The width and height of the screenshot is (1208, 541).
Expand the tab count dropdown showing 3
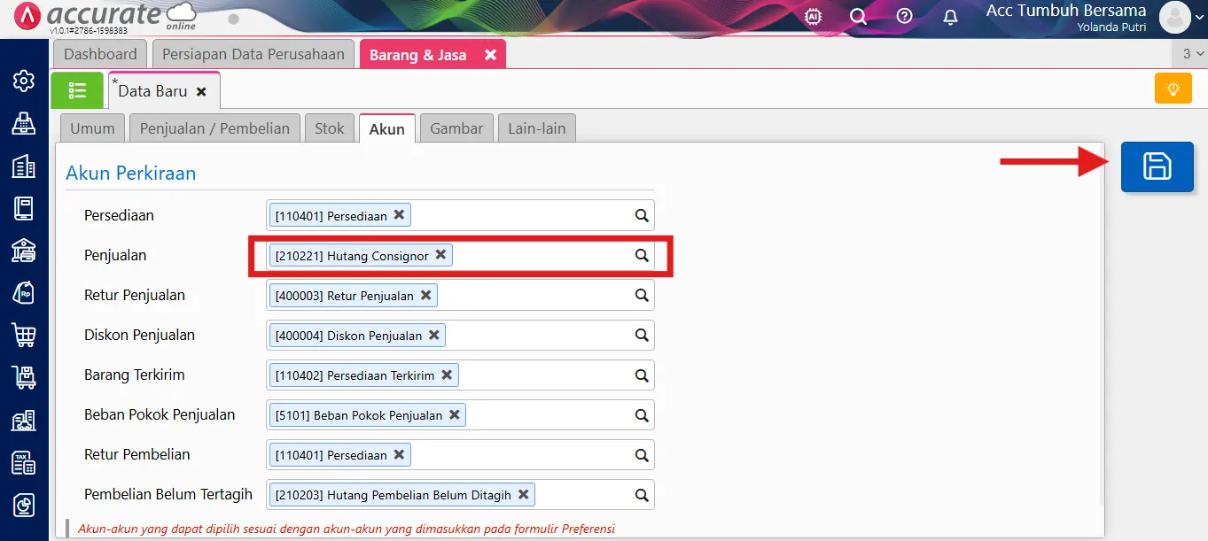[1192, 55]
